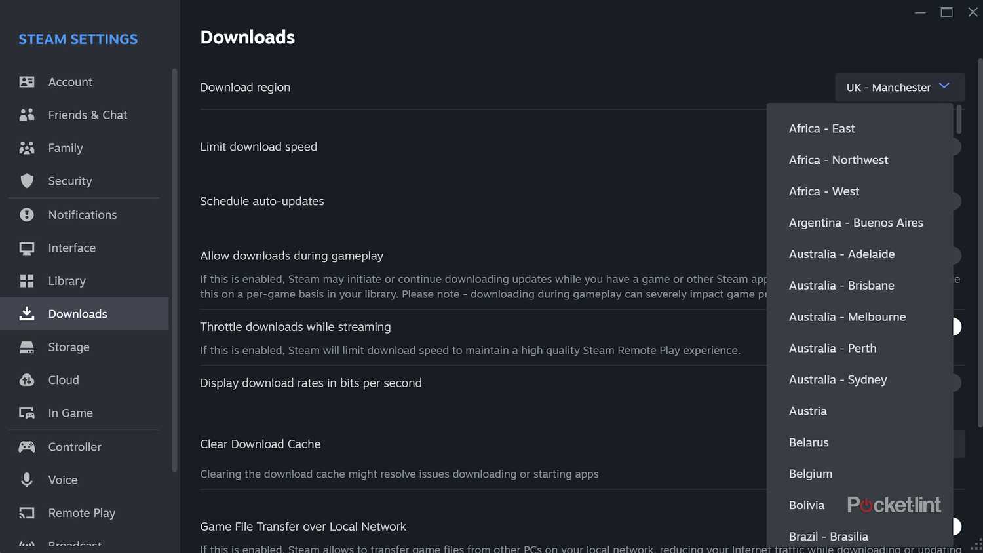Viewport: 983px width, 553px height.
Task: Pick Argentina - Buenos Aires download region
Action: [x=855, y=223]
